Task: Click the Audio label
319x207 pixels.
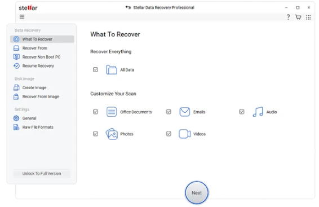Action: tap(272, 112)
